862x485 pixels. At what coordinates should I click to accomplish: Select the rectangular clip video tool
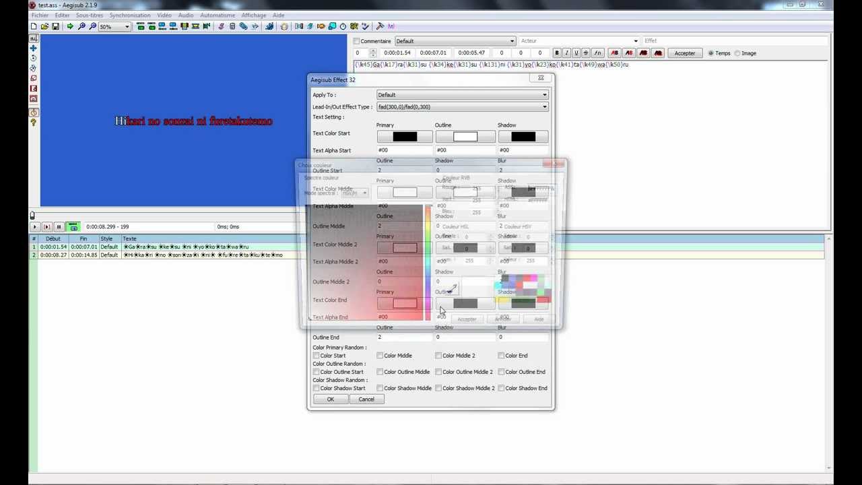point(33,89)
